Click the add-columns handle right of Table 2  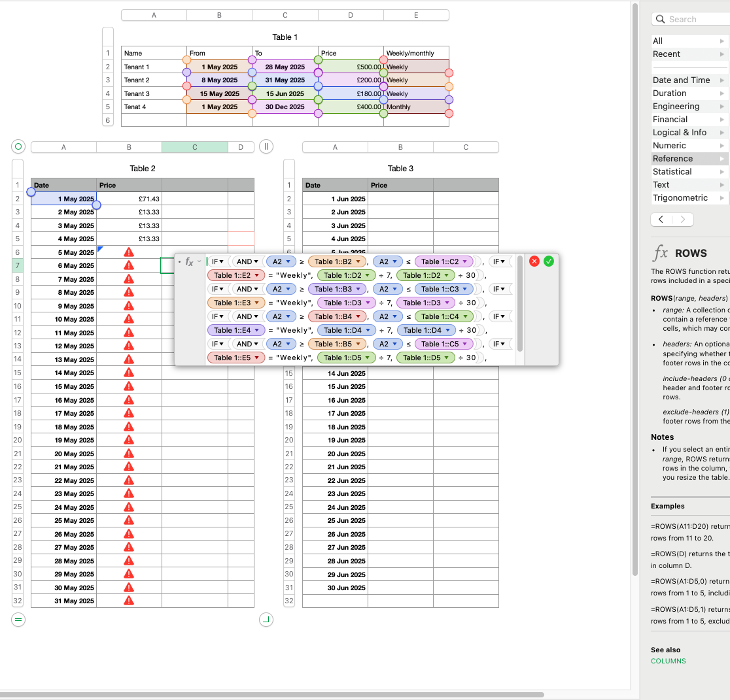(266, 146)
